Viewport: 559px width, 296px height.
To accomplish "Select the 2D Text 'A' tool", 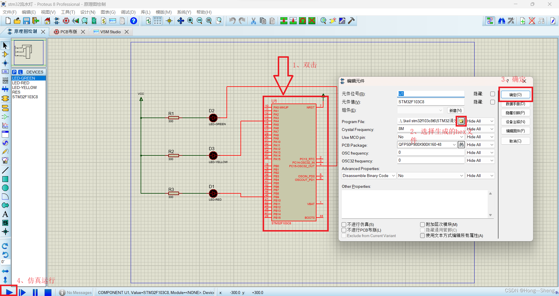I will (5, 214).
